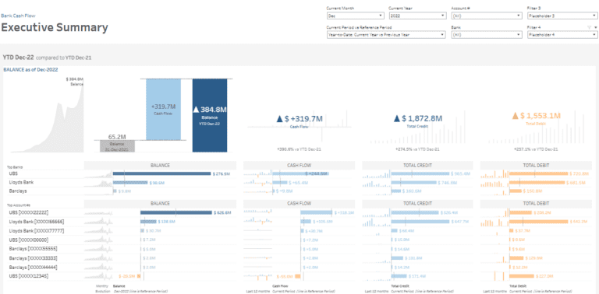Open the Filter 4 dropdown with Placeholder 4
This screenshot has height=294, width=599.
point(562,35)
